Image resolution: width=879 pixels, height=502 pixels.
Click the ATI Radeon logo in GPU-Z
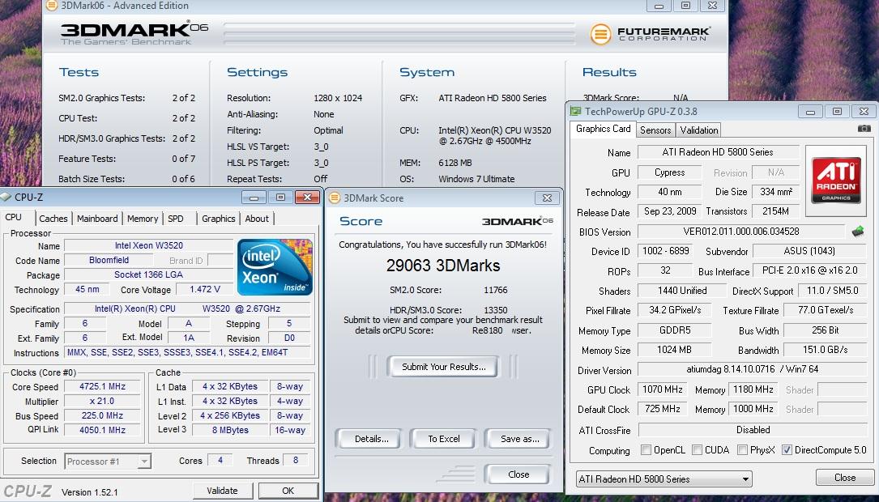[836, 181]
